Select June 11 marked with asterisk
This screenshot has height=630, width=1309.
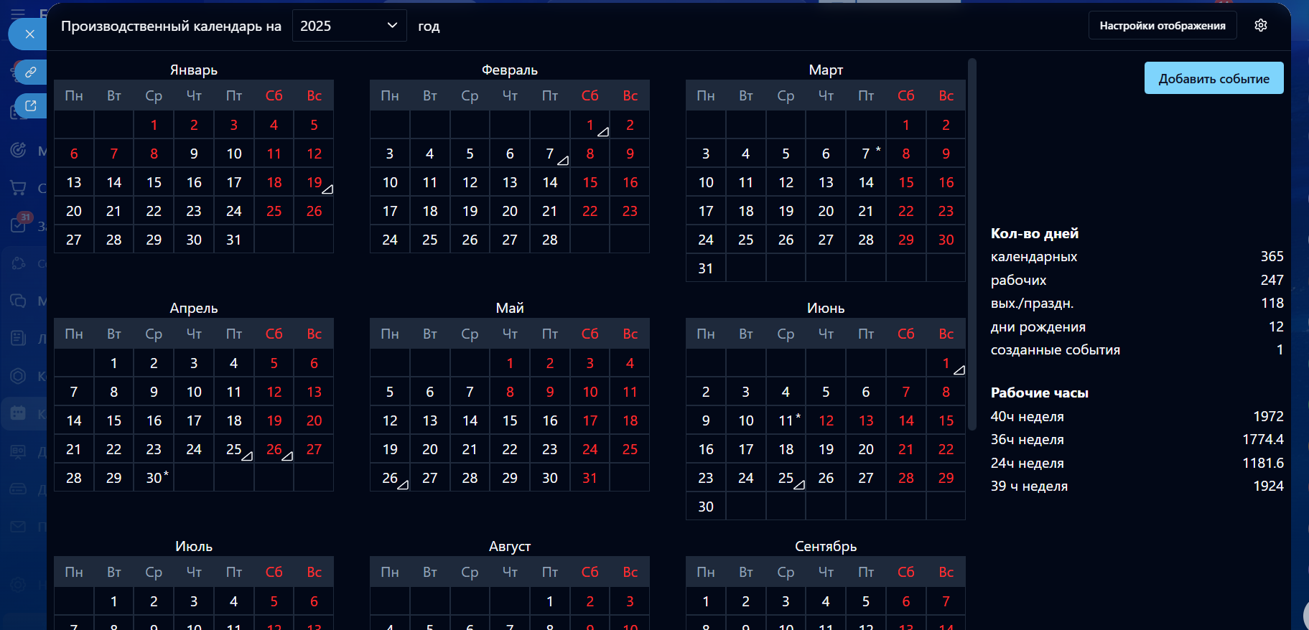click(x=786, y=420)
